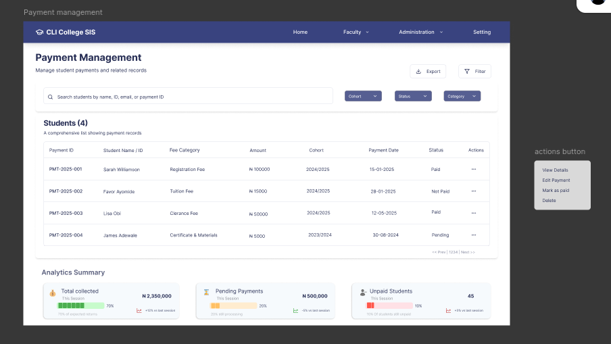The image size is (611, 344).
Task: Click the hourglass Pending Payments icon
Action: 207,293
